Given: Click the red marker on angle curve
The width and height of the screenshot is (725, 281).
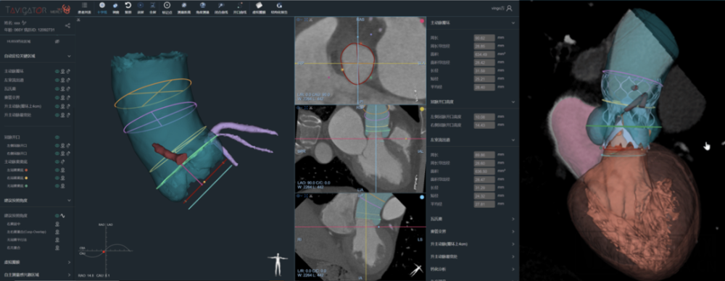Looking at the screenshot, I should (x=104, y=251).
